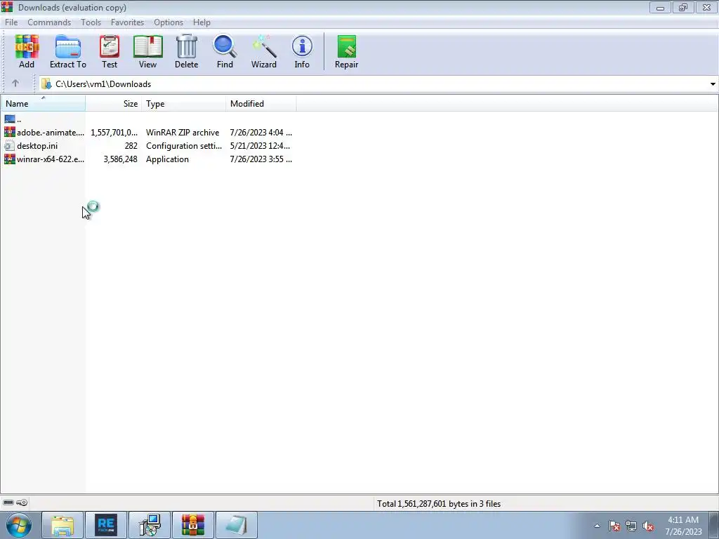Click the 1,557,701,0... size value
Viewport: 719px width, 539px height.
click(114, 133)
